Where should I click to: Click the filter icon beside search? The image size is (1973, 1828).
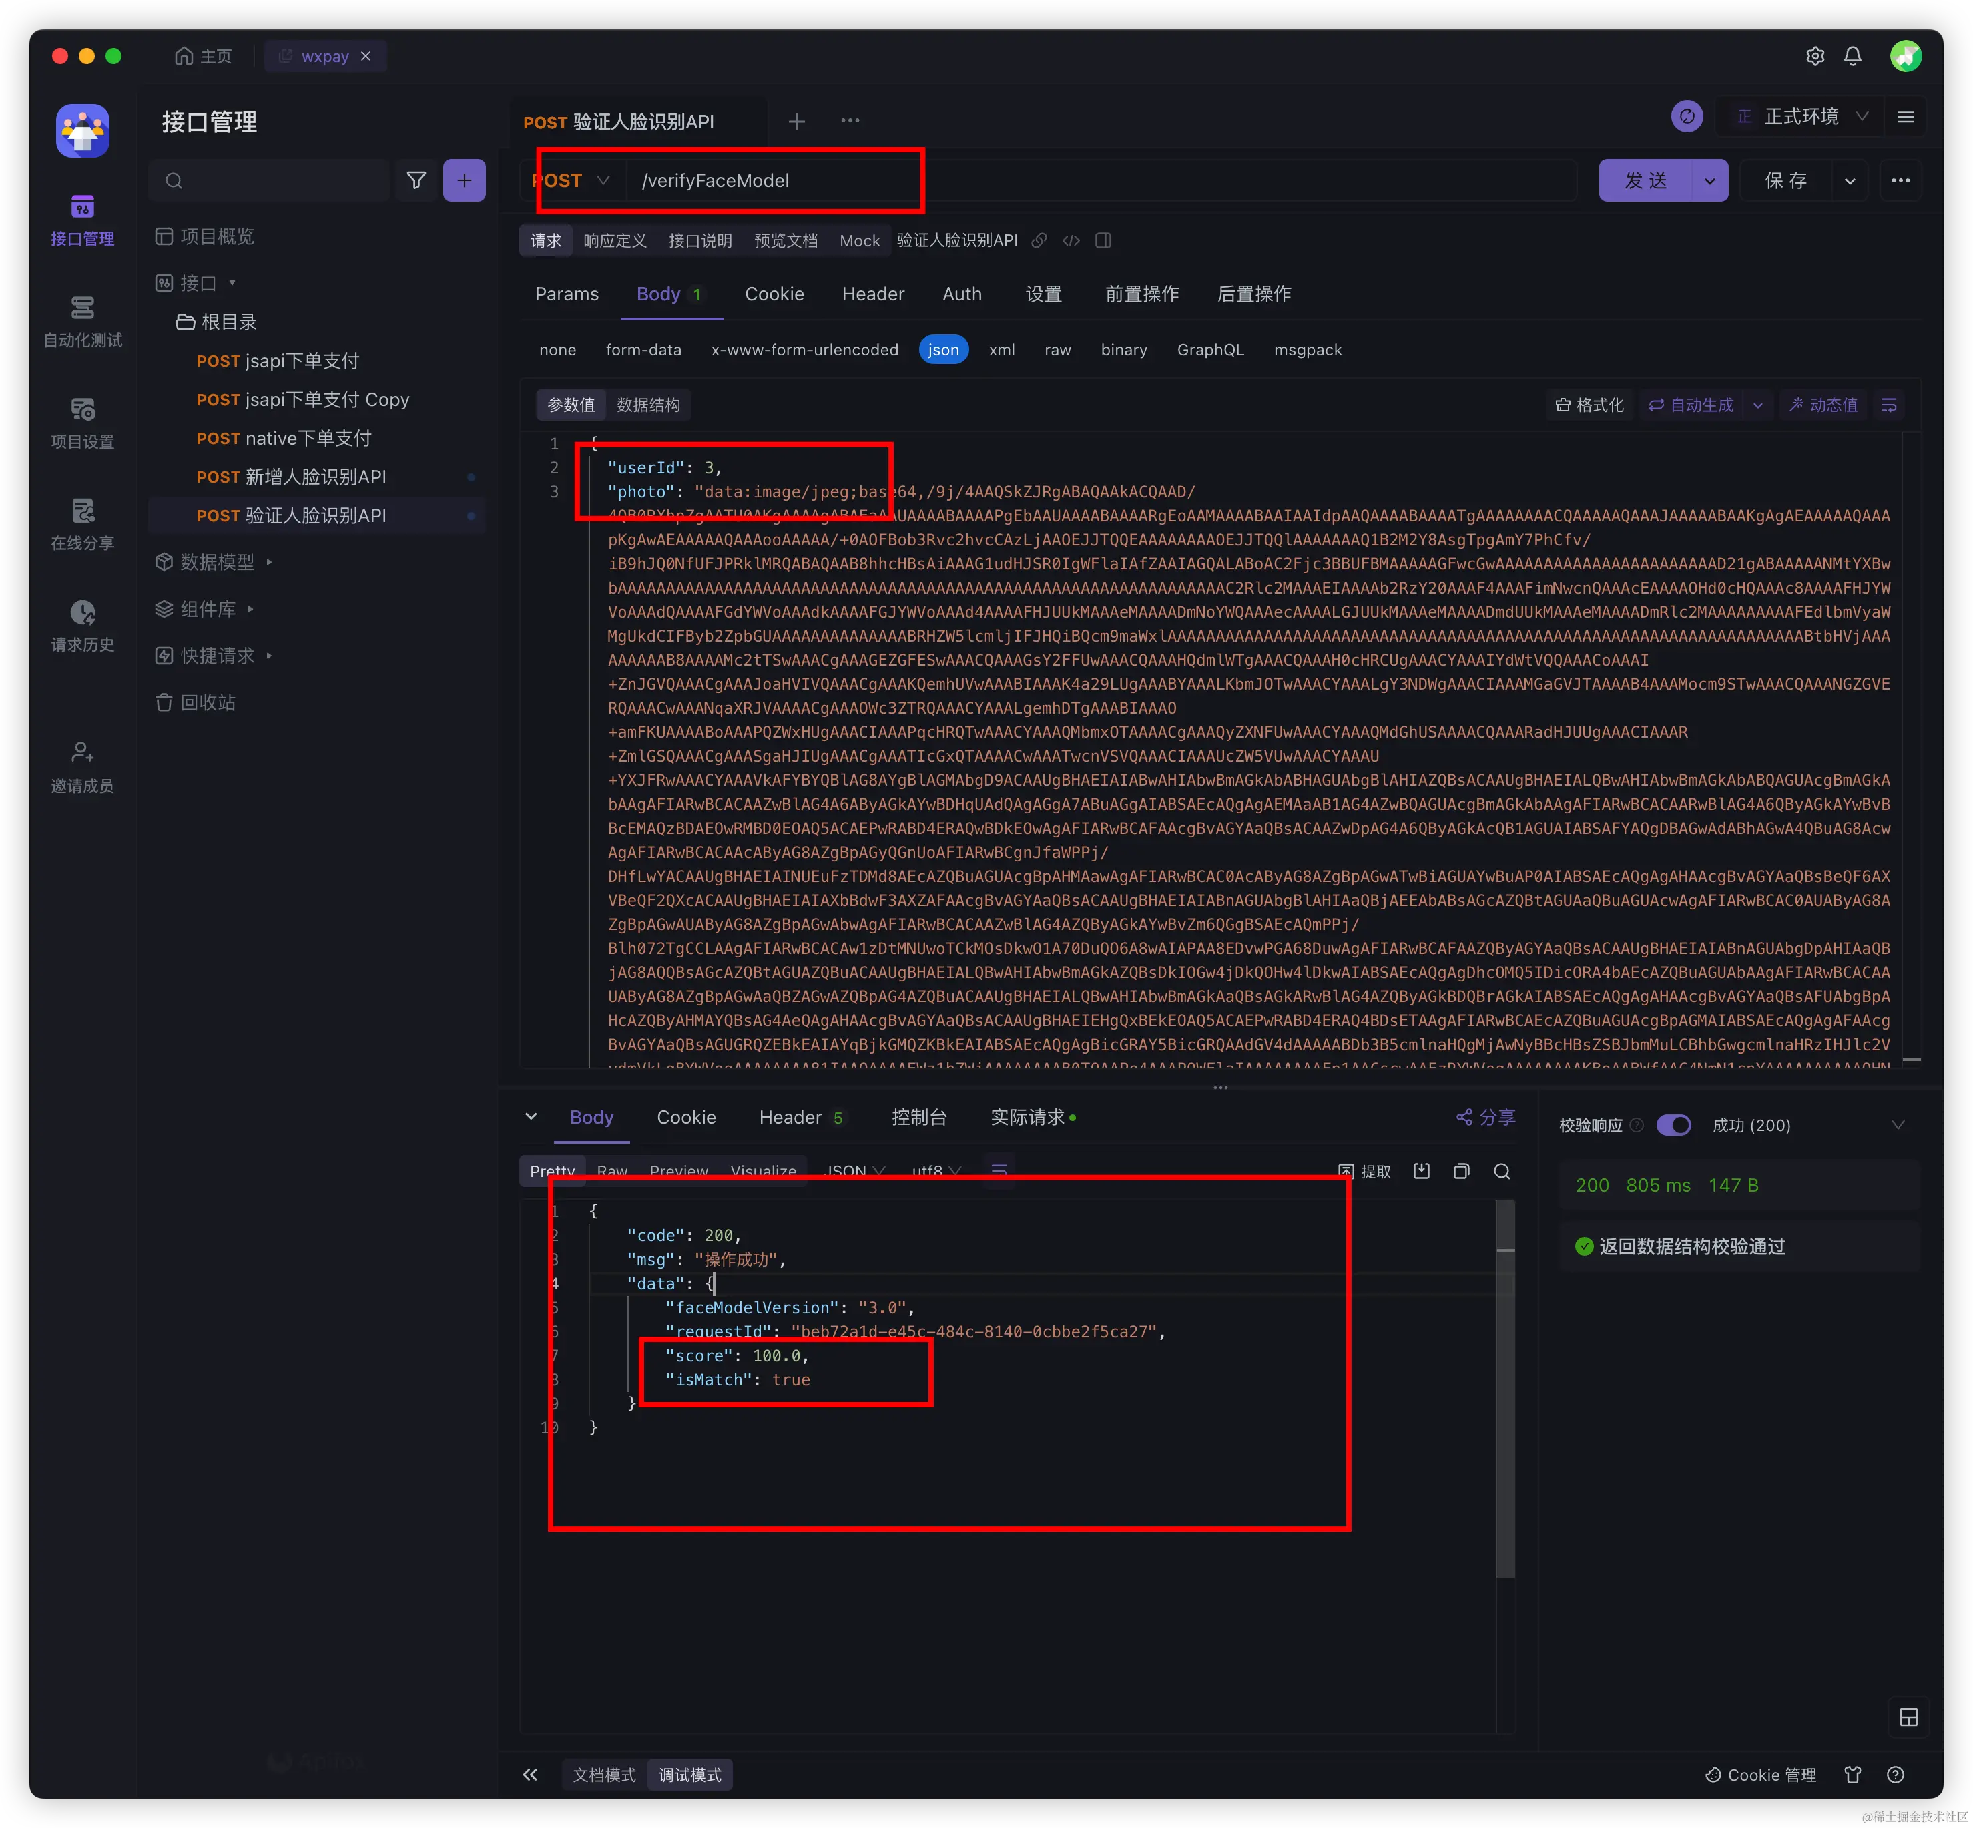tap(416, 180)
